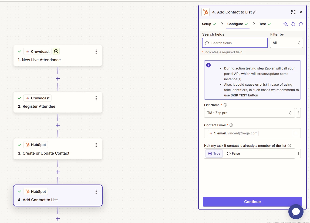Add a step after Register Attendee
The image size is (310, 223).
[58, 125]
